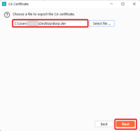
Task: Click 'Choose a file to export the CA certificate.' text
Action: (x=44, y=14)
